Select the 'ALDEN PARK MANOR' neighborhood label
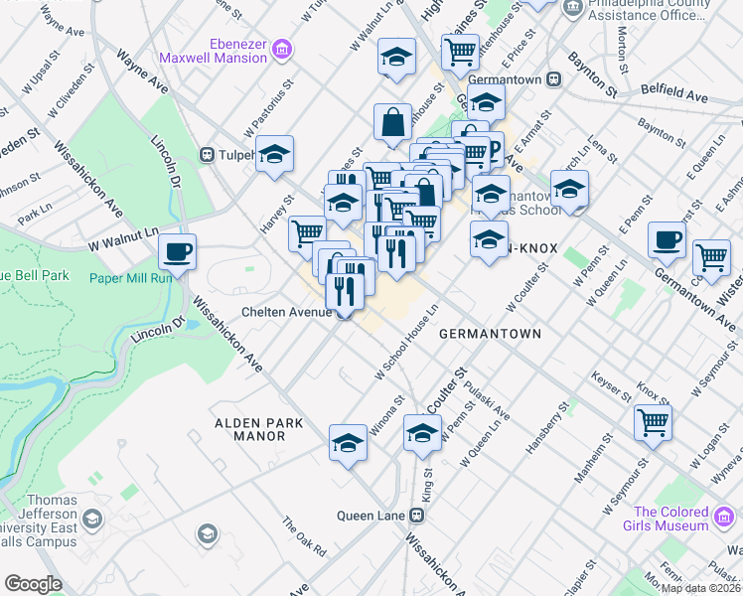The height and width of the screenshot is (596, 743). (259, 430)
